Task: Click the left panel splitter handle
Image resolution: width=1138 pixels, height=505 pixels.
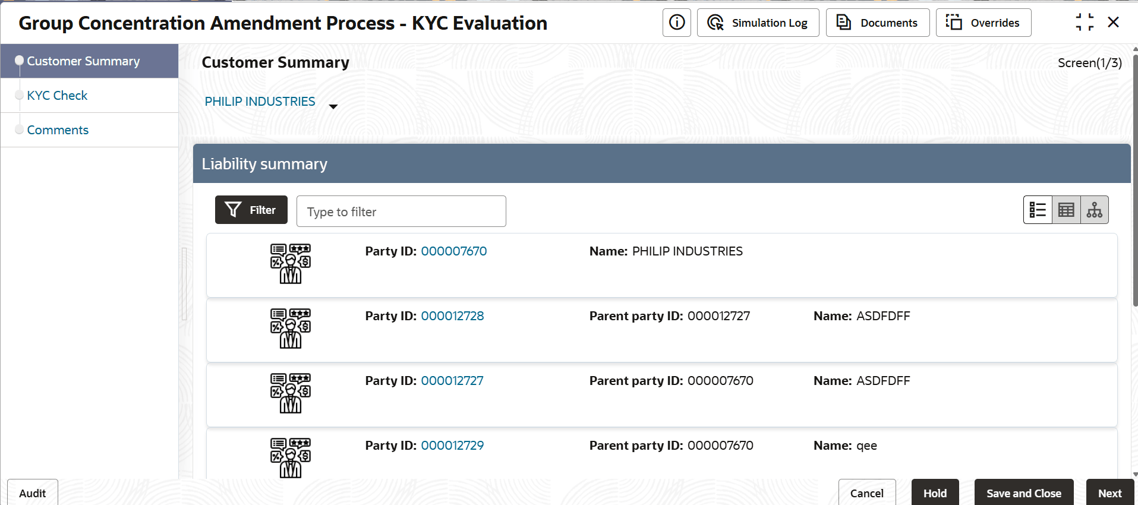Action: pyautogui.click(x=184, y=284)
